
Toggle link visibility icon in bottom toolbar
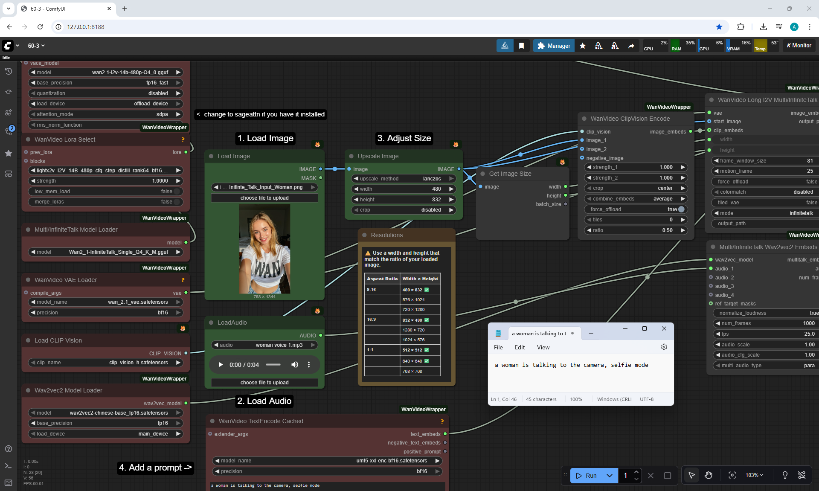point(802,475)
